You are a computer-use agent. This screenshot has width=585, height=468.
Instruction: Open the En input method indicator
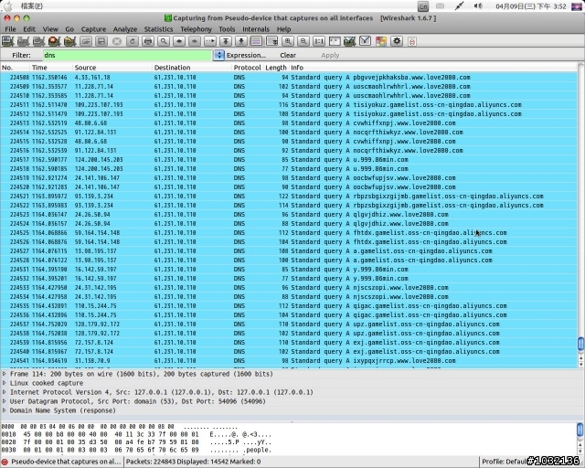[423, 6]
